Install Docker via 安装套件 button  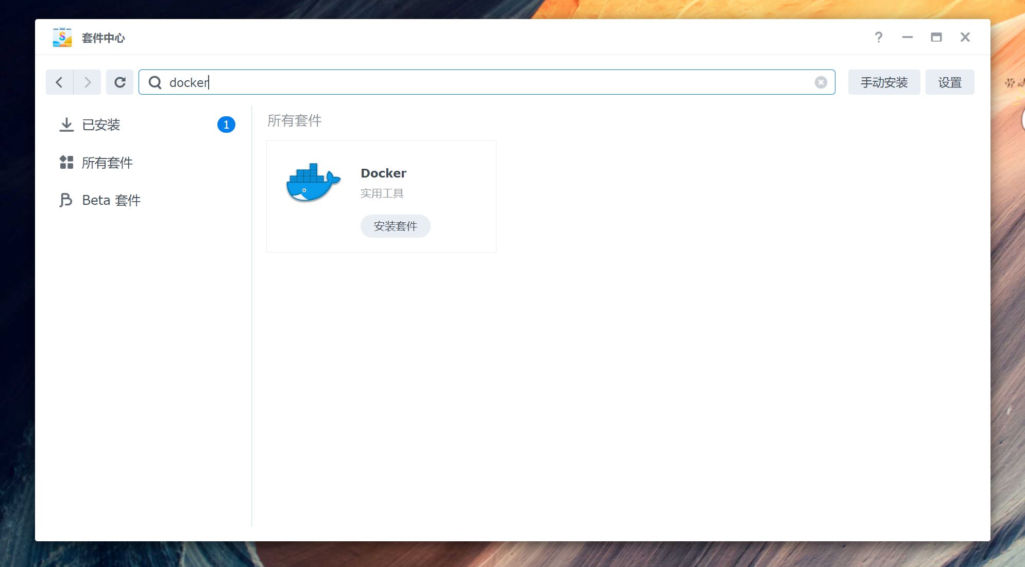tap(395, 226)
